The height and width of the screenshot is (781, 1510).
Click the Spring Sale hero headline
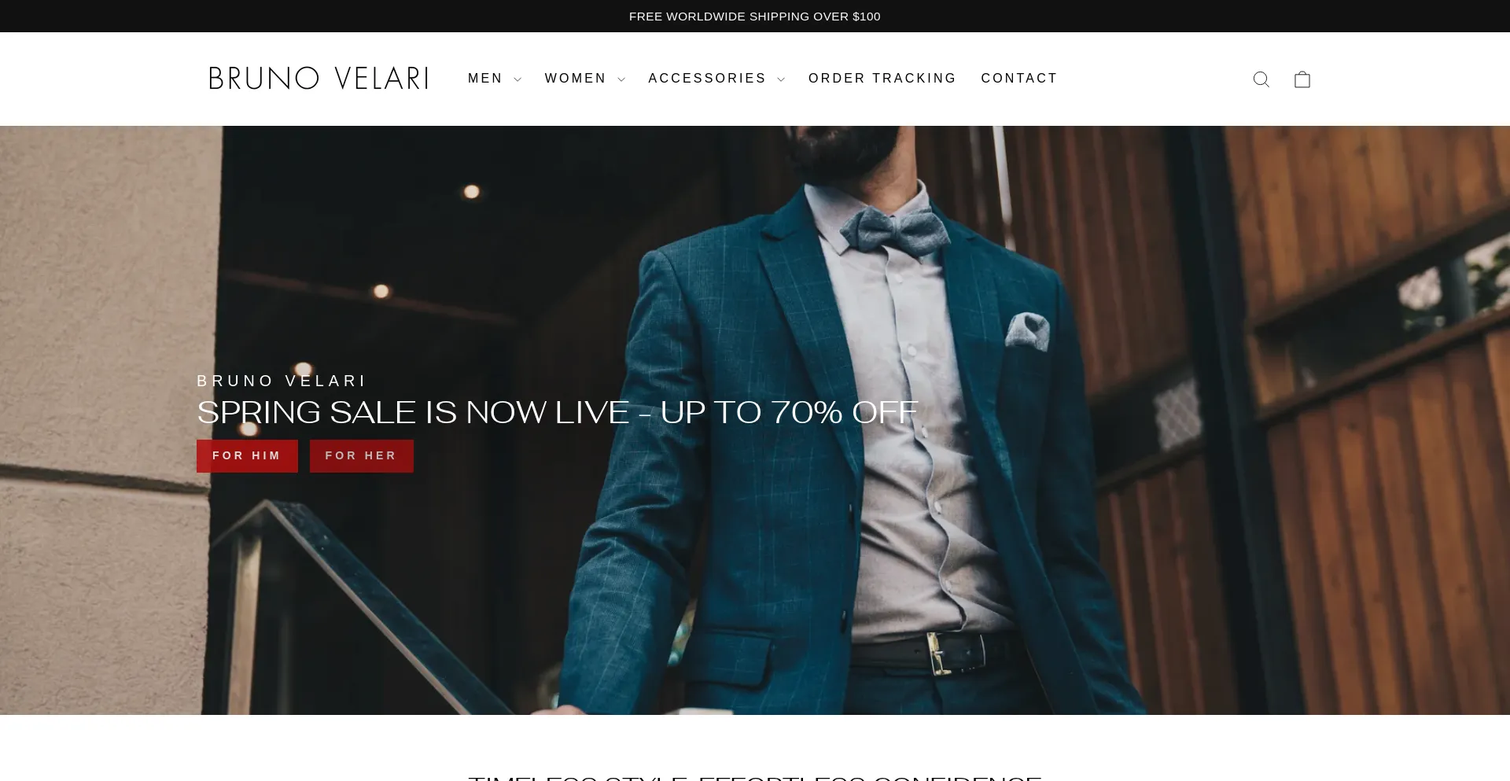tap(557, 412)
